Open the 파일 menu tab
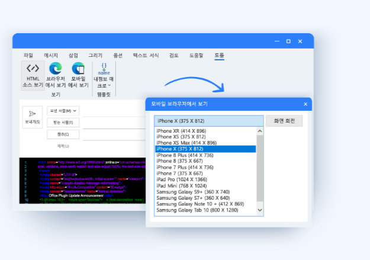This screenshot has width=370, height=260. 28,55
